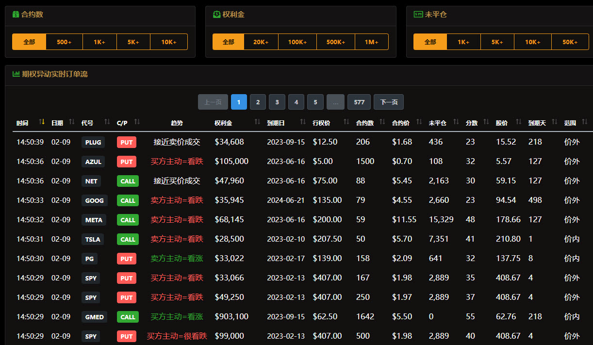This screenshot has width=593, height=345.
Task: Click the $903,100 premium value
Action: coord(231,316)
